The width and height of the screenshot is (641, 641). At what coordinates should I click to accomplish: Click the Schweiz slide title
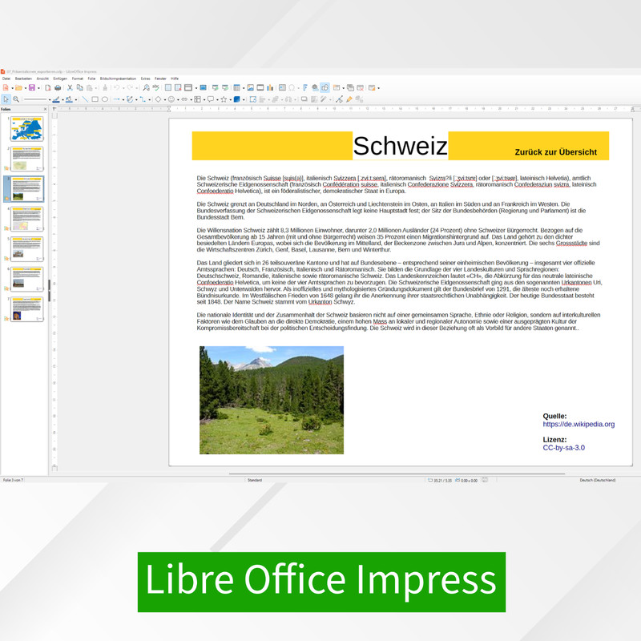(x=400, y=146)
